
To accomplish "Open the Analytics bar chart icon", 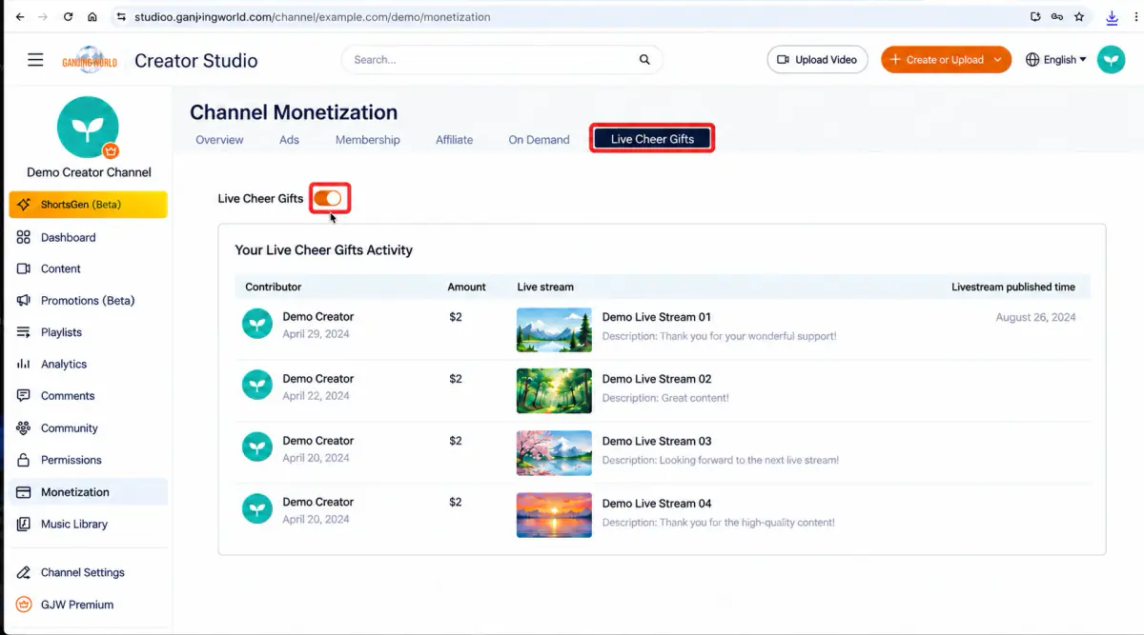I will 24,364.
